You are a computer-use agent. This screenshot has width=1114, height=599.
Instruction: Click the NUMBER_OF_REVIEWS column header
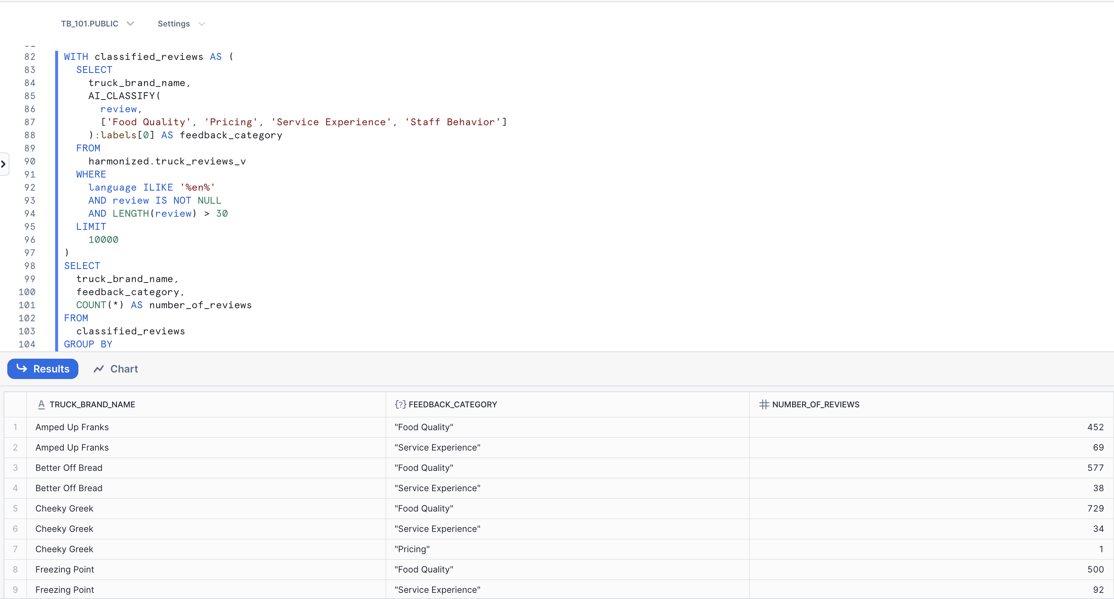(815, 404)
